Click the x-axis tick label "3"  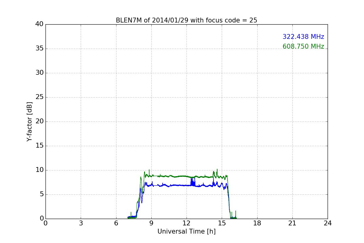81,223
